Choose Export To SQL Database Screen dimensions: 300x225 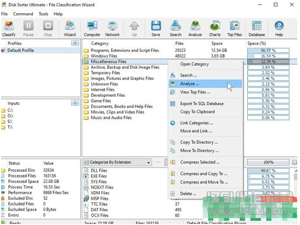205,104
